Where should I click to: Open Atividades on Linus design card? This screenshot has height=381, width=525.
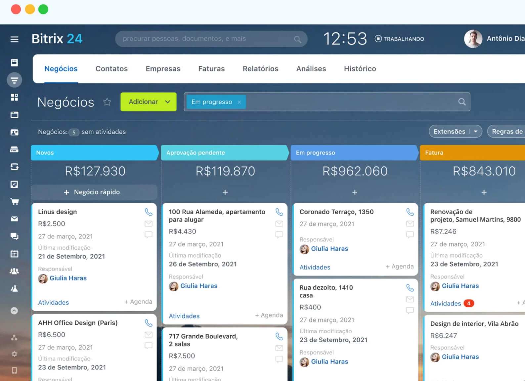click(x=53, y=303)
